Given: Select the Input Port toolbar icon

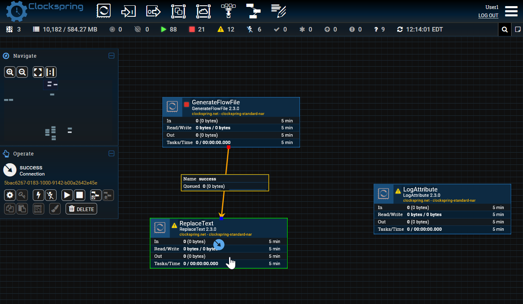Looking at the screenshot, I should [x=128, y=11].
